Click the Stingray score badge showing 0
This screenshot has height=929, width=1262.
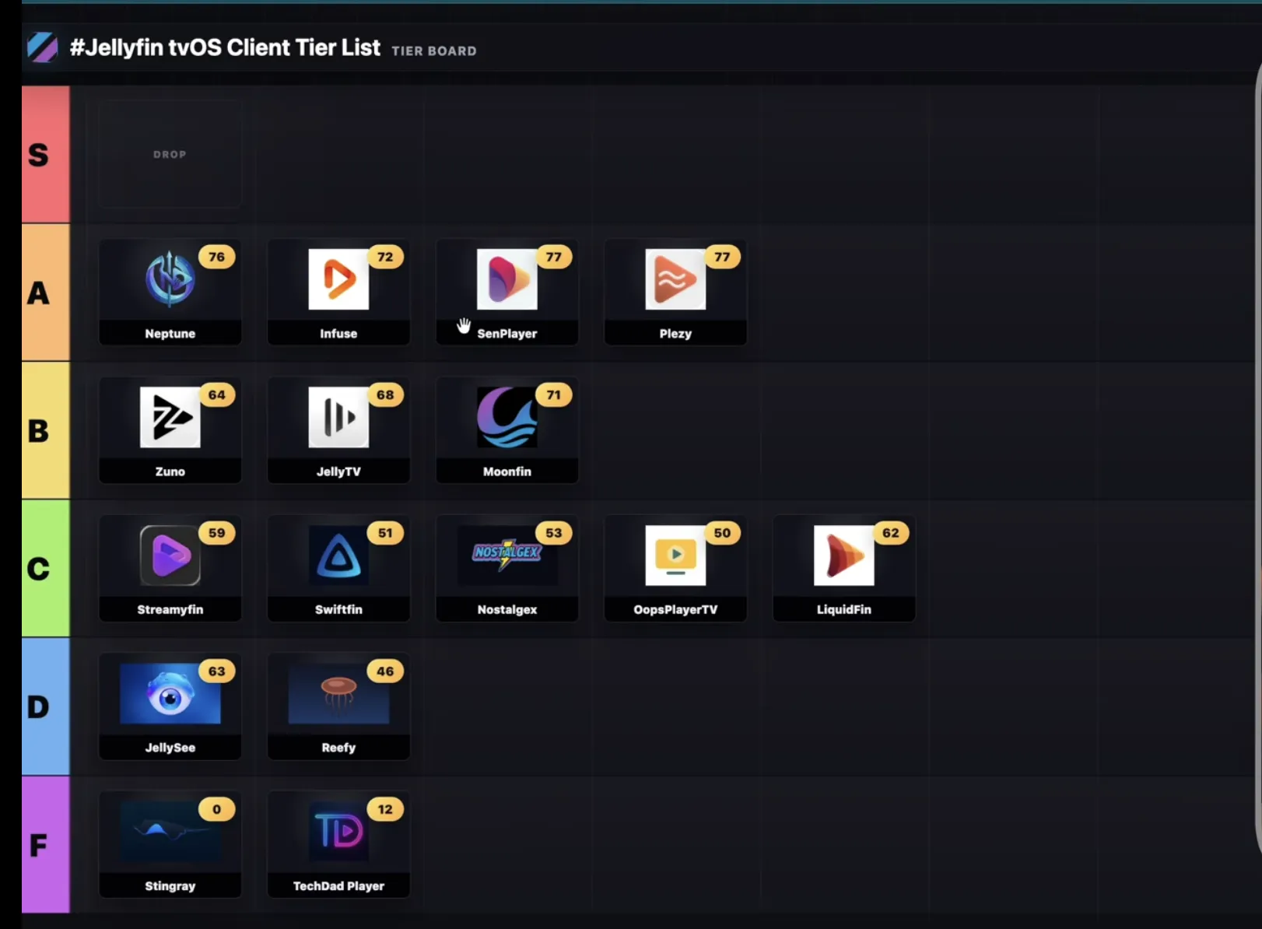[216, 809]
